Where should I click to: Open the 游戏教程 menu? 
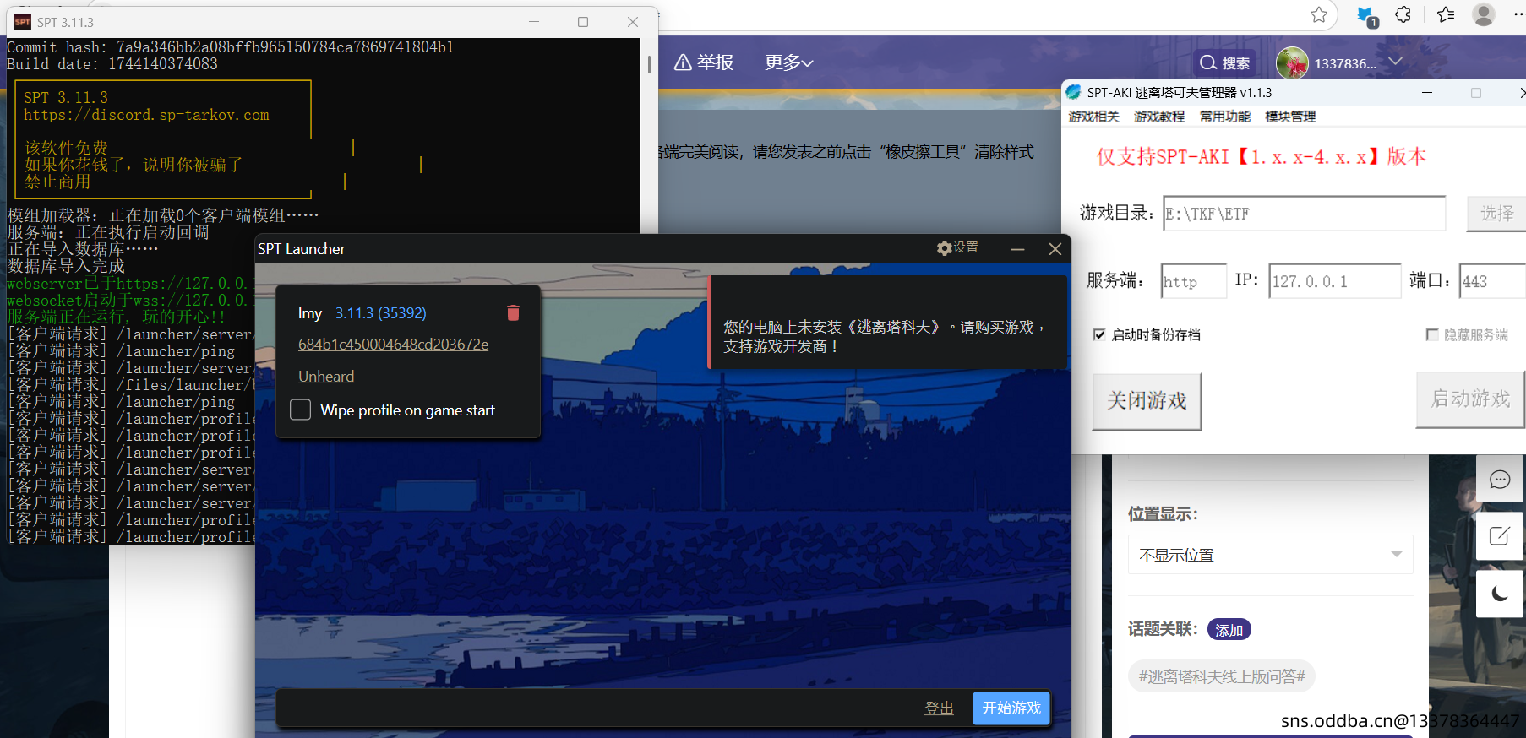click(x=1159, y=117)
